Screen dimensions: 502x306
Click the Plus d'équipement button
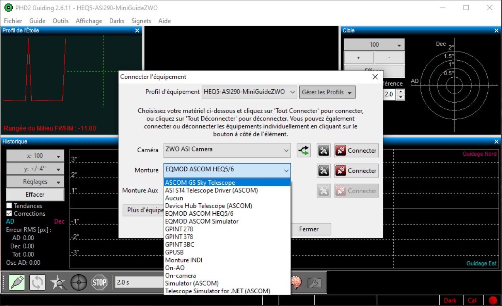tap(143, 210)
